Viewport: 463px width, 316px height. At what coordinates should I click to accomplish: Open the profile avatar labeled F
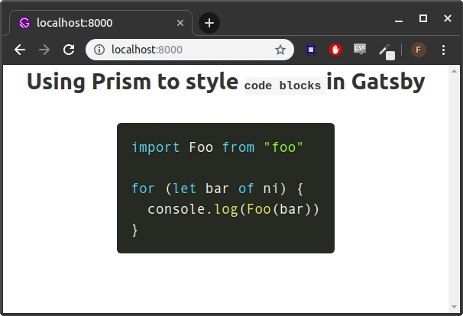(x=419, y=50)
